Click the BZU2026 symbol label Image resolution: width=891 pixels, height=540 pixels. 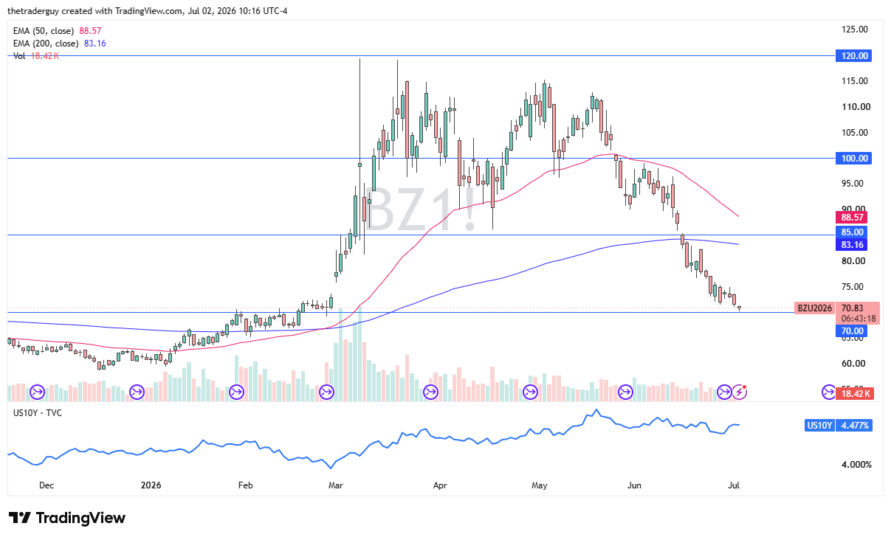click(x=814, y=308)
